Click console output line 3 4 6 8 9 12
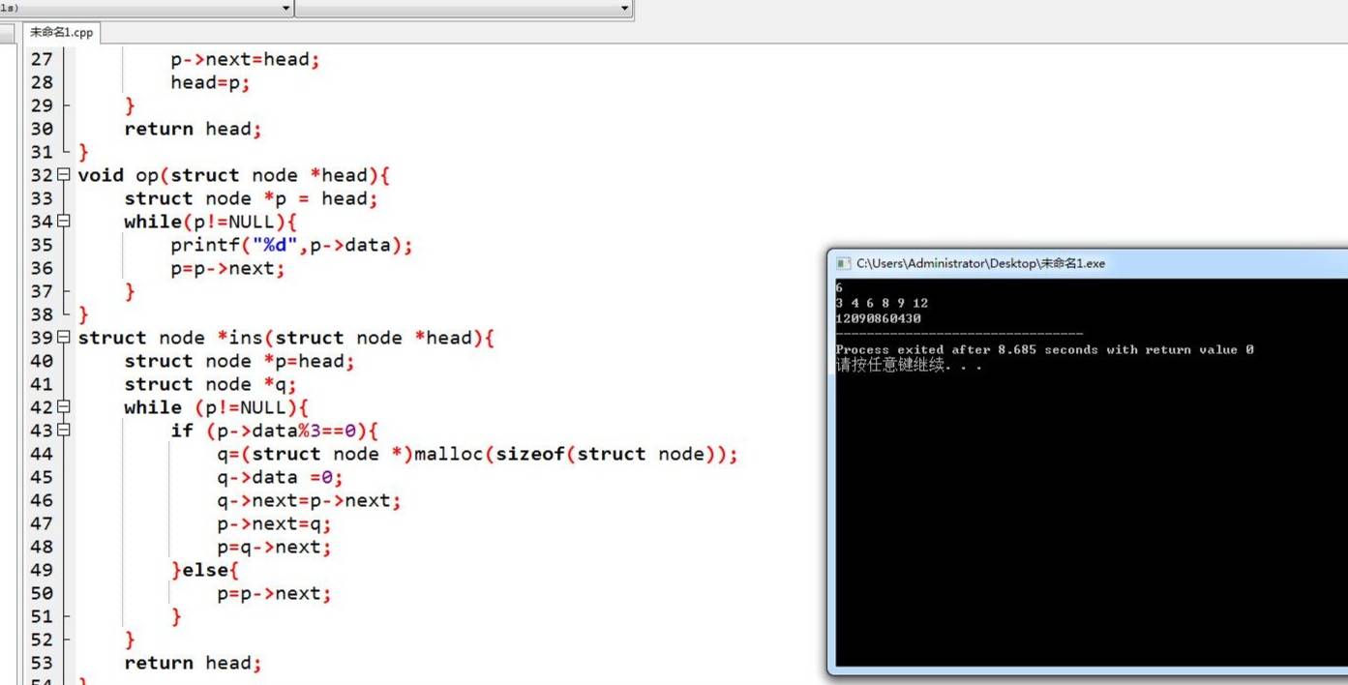The width and height of the screenshot is (1348, 685). (x=882, y=303)
